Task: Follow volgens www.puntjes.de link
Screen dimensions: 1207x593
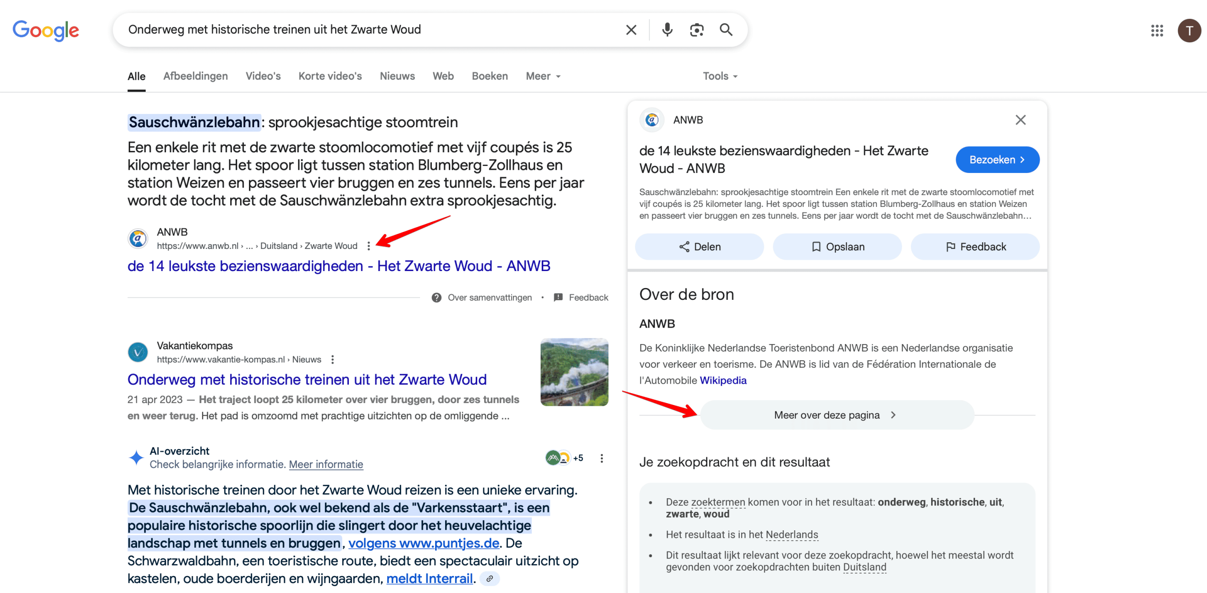Action: (423, 543)
